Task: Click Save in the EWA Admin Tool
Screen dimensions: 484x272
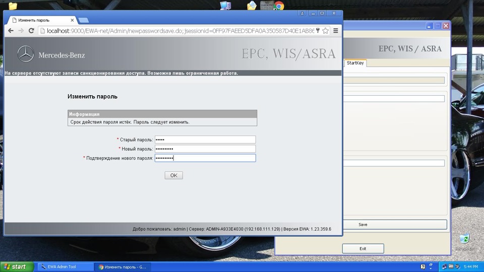Action: (395, 225)
